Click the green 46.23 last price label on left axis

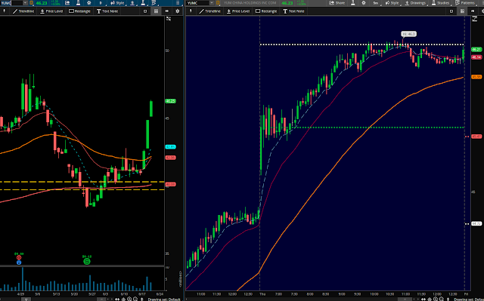coord(170,101)
